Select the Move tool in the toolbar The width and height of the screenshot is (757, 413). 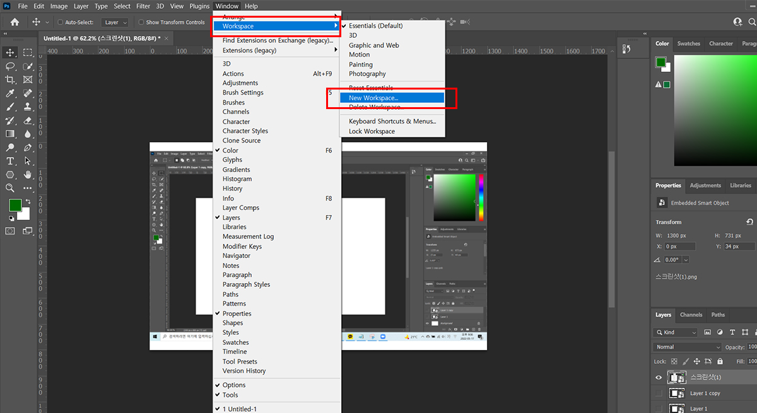[x=10, y=52]
